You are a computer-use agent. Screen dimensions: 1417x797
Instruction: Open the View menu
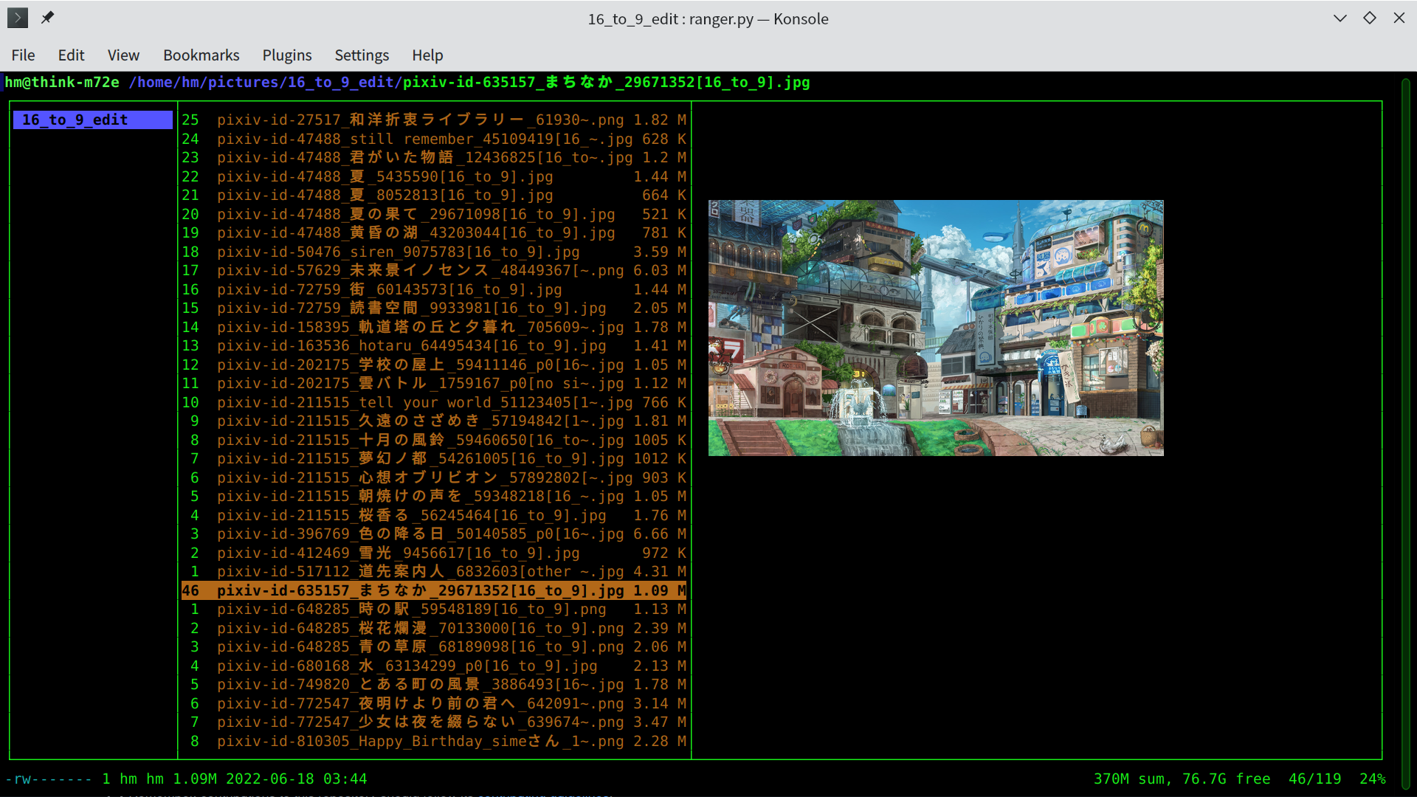pos(123,55)
